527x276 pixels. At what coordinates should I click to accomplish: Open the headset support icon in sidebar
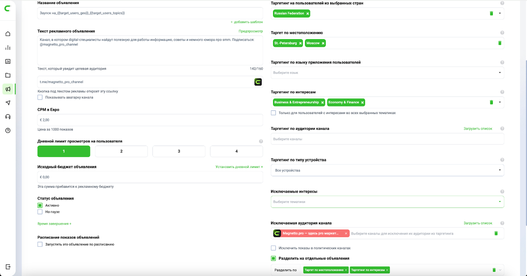click(8, 117)
